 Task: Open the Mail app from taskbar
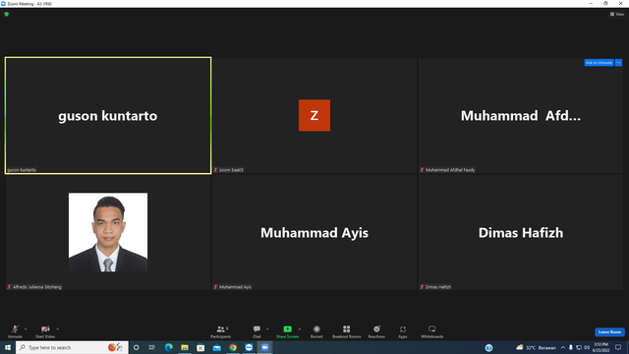pyautogui.click(x=216, y=347)
